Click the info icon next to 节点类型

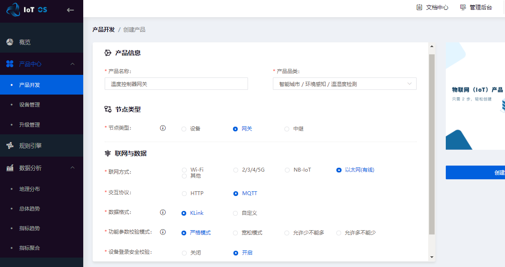(163, 128)
